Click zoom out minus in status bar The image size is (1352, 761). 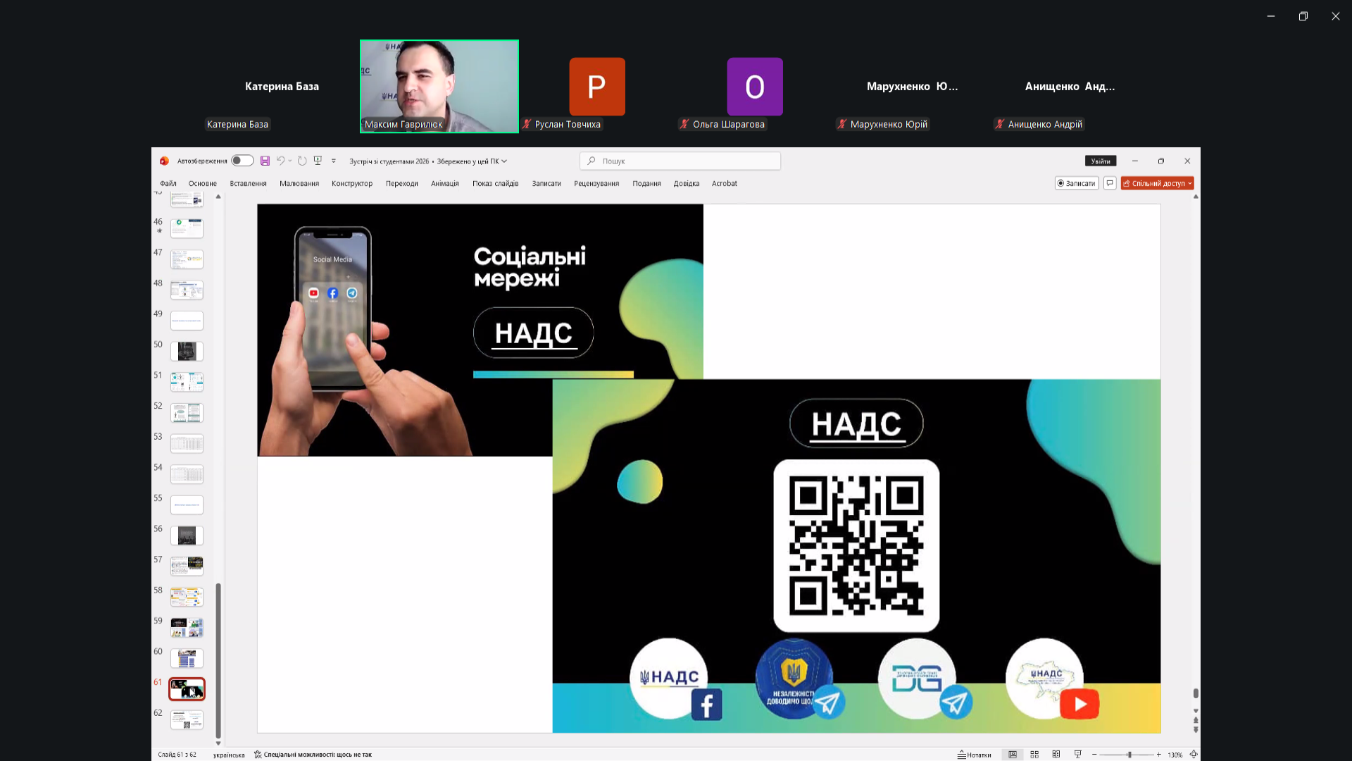pyautogui.click(x=1094, y=755)
